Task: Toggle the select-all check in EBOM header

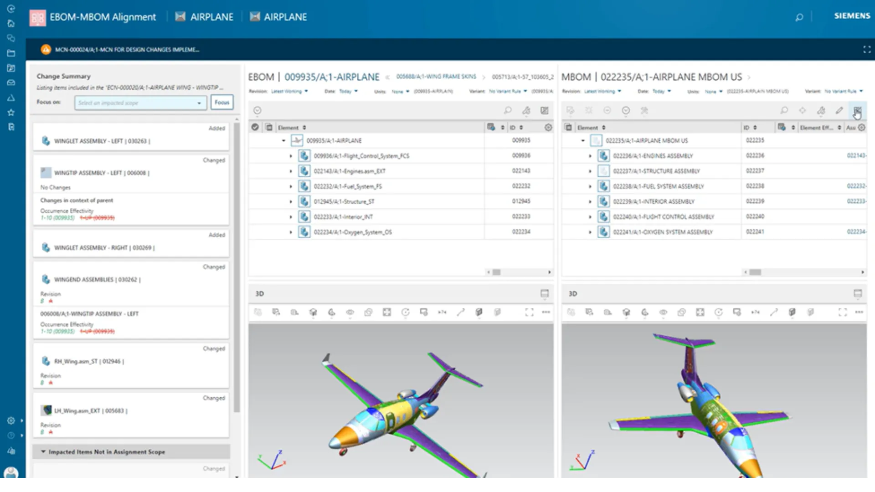Action: click(x=255, y=128)
